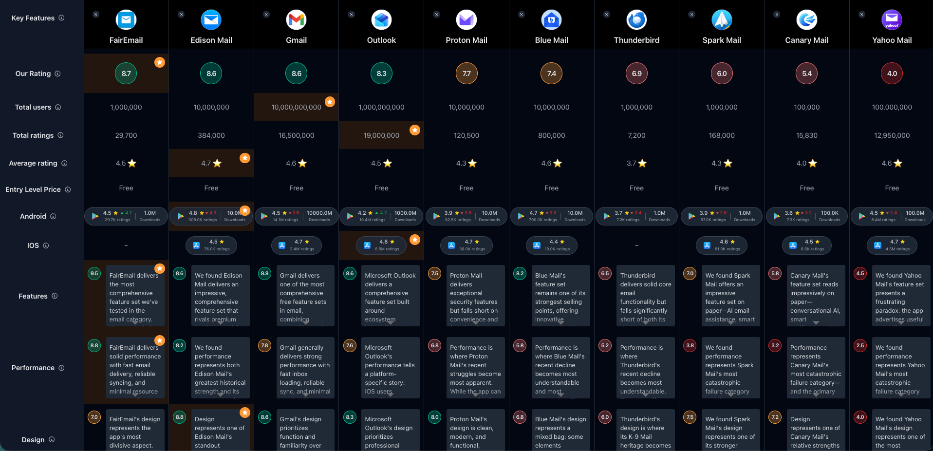
Task: Close the Canary Mail comparison column
Action: click(x=777, y=15)
